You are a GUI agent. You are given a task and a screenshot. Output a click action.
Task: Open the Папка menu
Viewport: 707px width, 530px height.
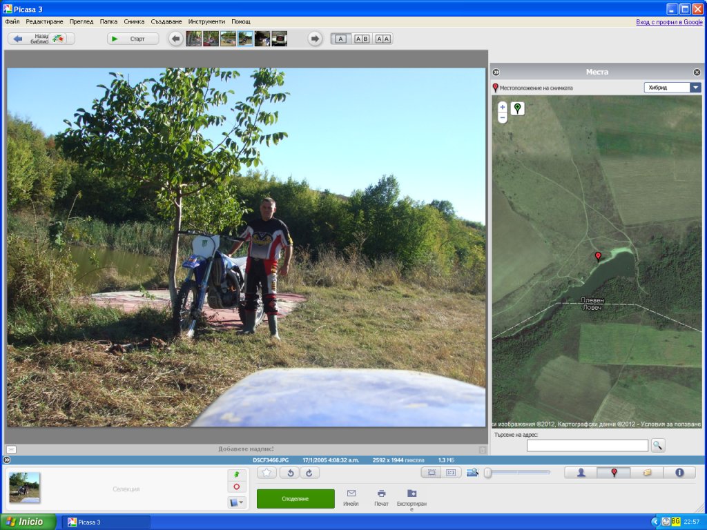pos(108,21)
